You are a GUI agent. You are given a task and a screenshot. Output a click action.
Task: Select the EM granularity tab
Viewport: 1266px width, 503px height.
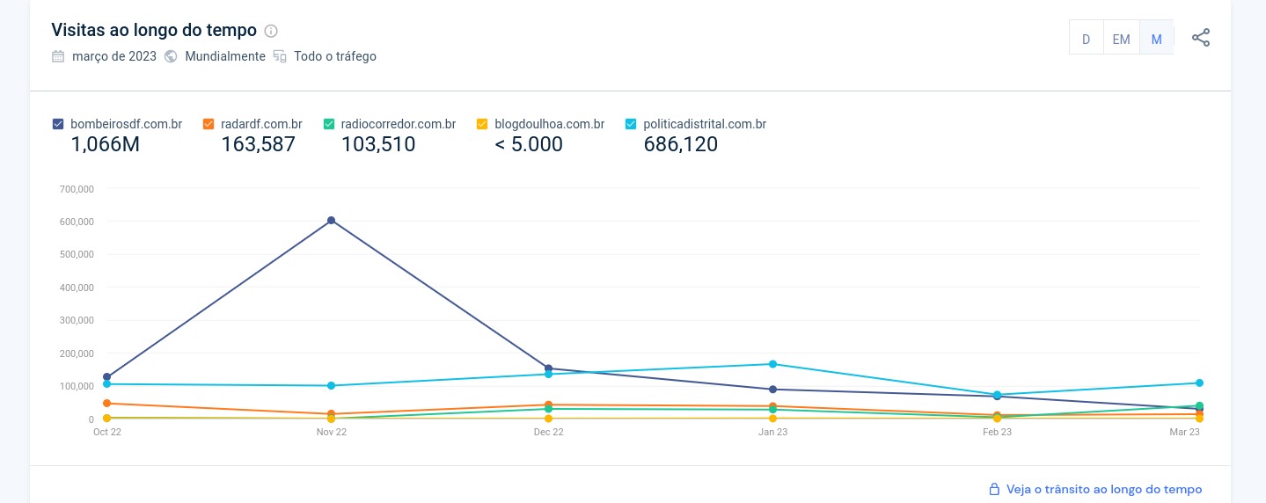click(1121, 39)
